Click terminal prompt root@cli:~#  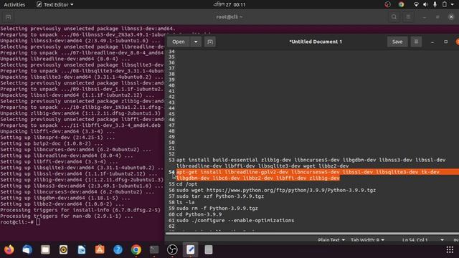coord(17,222)
